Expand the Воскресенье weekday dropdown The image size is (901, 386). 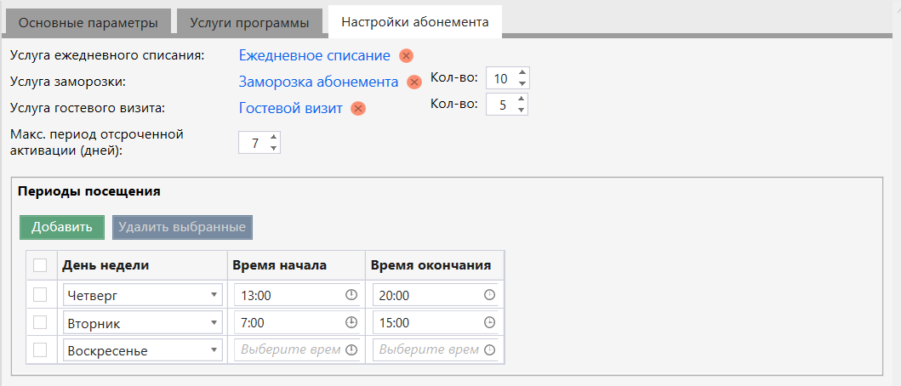point(213,350)
